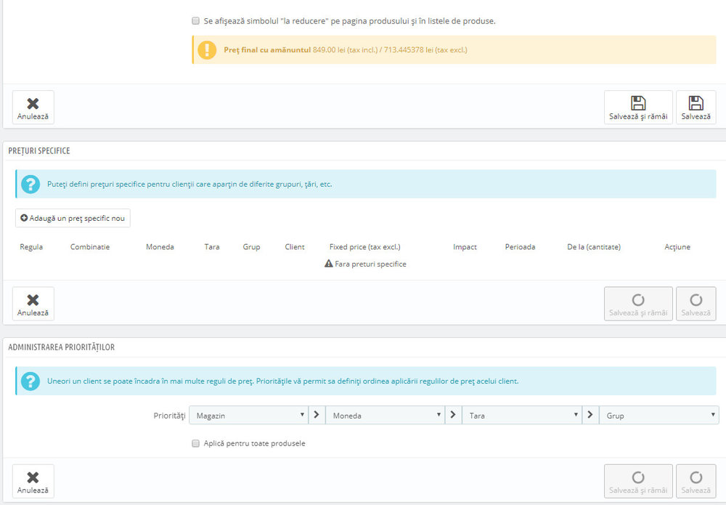726x505 pixels.
Task: Click "Salvează" in the priorities panel
Action: click(696, 481)
